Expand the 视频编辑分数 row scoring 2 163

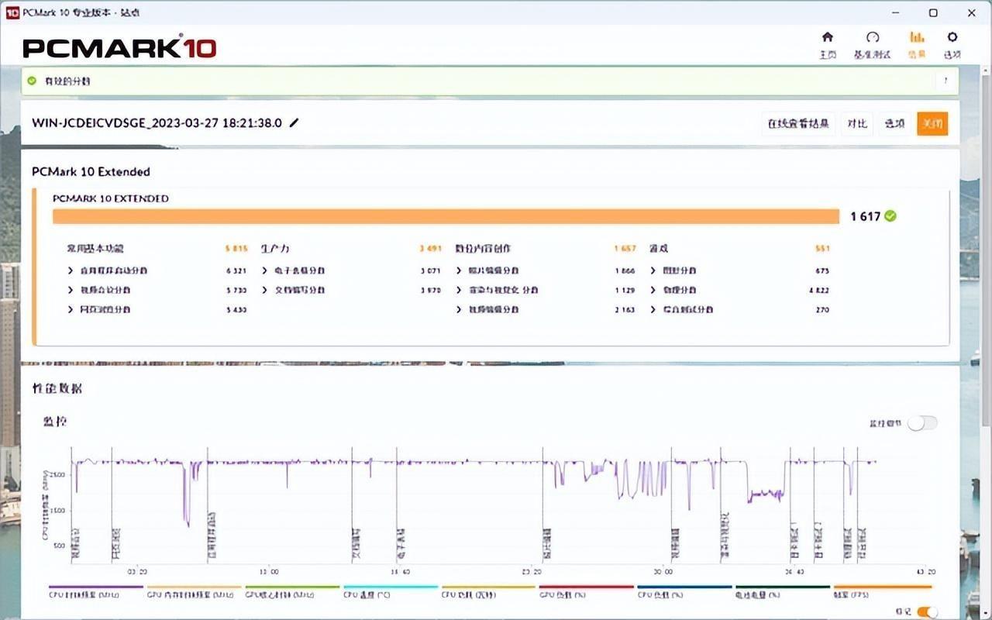coord(546,309)
